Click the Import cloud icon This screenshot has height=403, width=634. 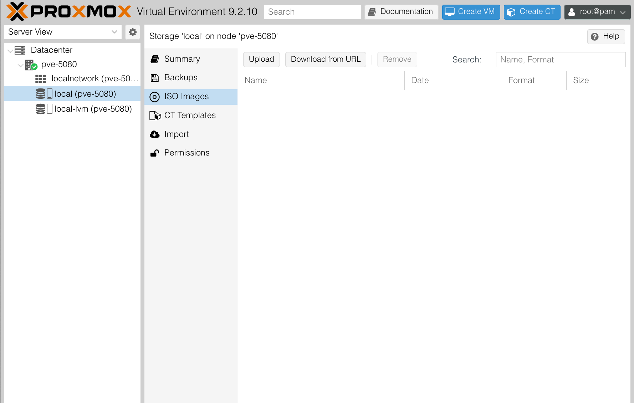(155, 134)
